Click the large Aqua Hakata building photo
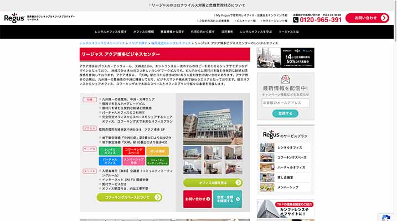 213,123
